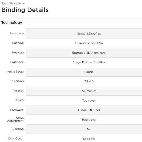
Task: Click the Binding Details heading
Action: click(x=25, y=10)
